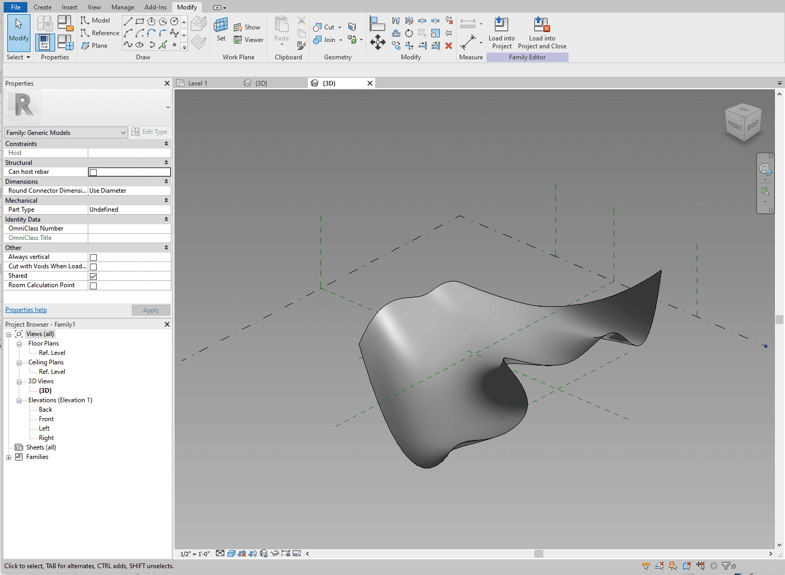Open the Create ribbon tab
This screenshot has height=575, width=785.
[x=43, y=7]
